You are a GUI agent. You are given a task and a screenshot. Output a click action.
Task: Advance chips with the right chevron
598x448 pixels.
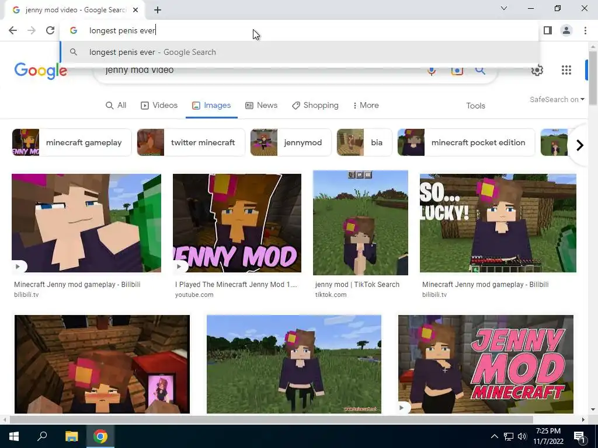(579, 145)
